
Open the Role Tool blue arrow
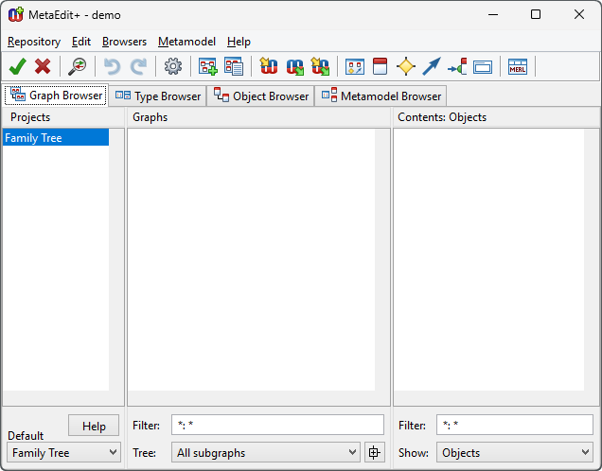coord(432,67)
